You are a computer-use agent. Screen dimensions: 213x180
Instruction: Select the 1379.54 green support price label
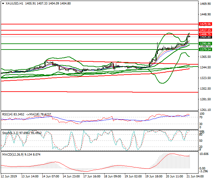(x=205, y=50)
